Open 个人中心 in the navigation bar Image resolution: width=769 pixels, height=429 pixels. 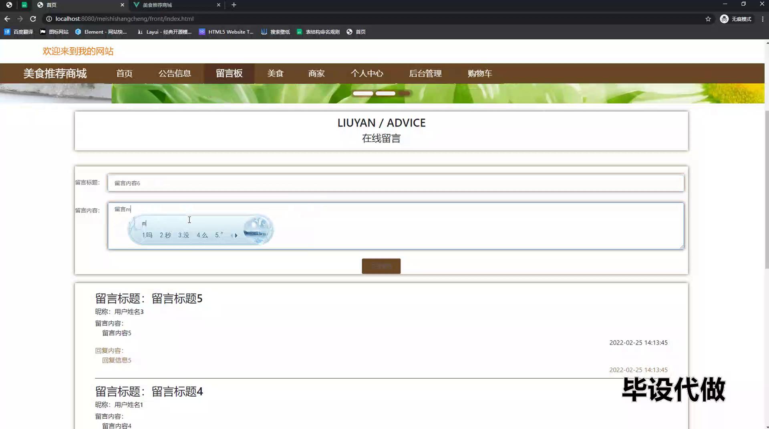[367, 73]
